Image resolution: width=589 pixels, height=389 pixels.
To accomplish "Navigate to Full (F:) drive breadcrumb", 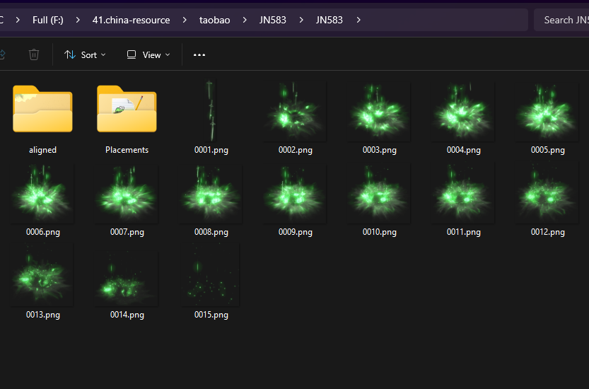I will tap(48, 20).
